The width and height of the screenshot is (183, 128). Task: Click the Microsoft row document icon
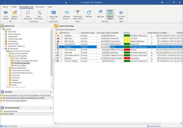click(x=58, y=53)
